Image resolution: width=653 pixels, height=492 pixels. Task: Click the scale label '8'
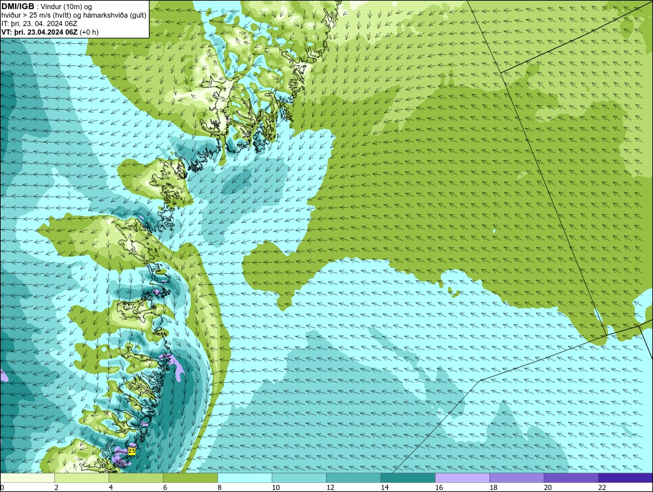[x=219, y=487]
